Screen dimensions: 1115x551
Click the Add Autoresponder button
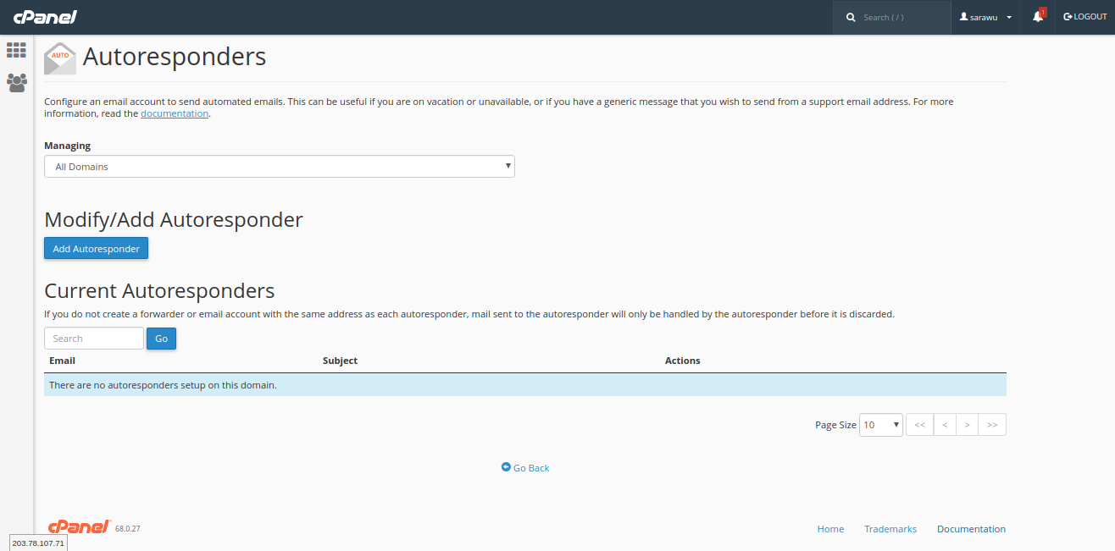pyautogui.click(x=96, y=249)
